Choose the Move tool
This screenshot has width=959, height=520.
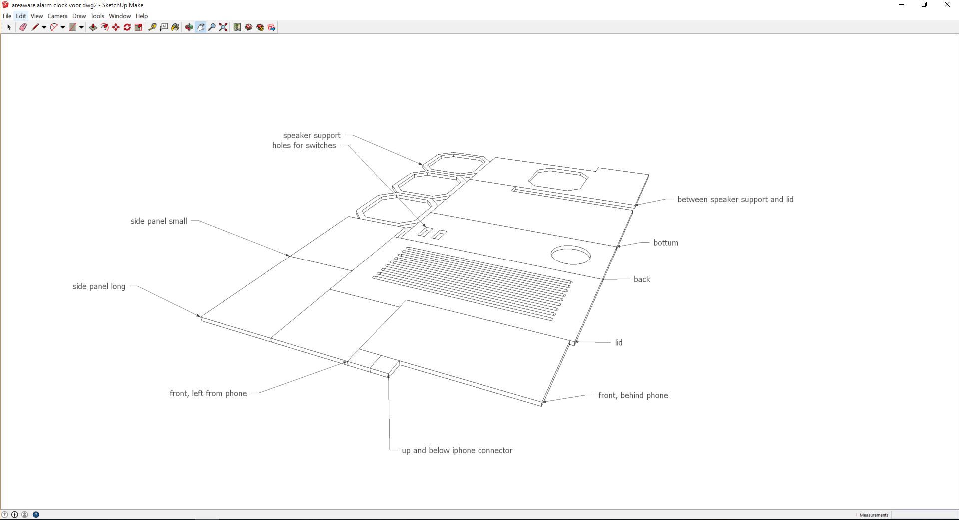point(116,27)
